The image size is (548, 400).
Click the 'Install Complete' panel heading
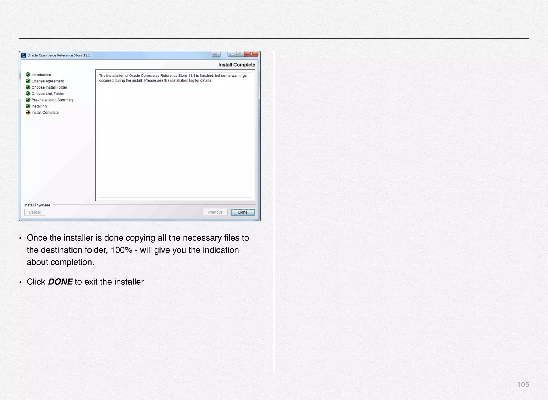[x=237, y=65]
